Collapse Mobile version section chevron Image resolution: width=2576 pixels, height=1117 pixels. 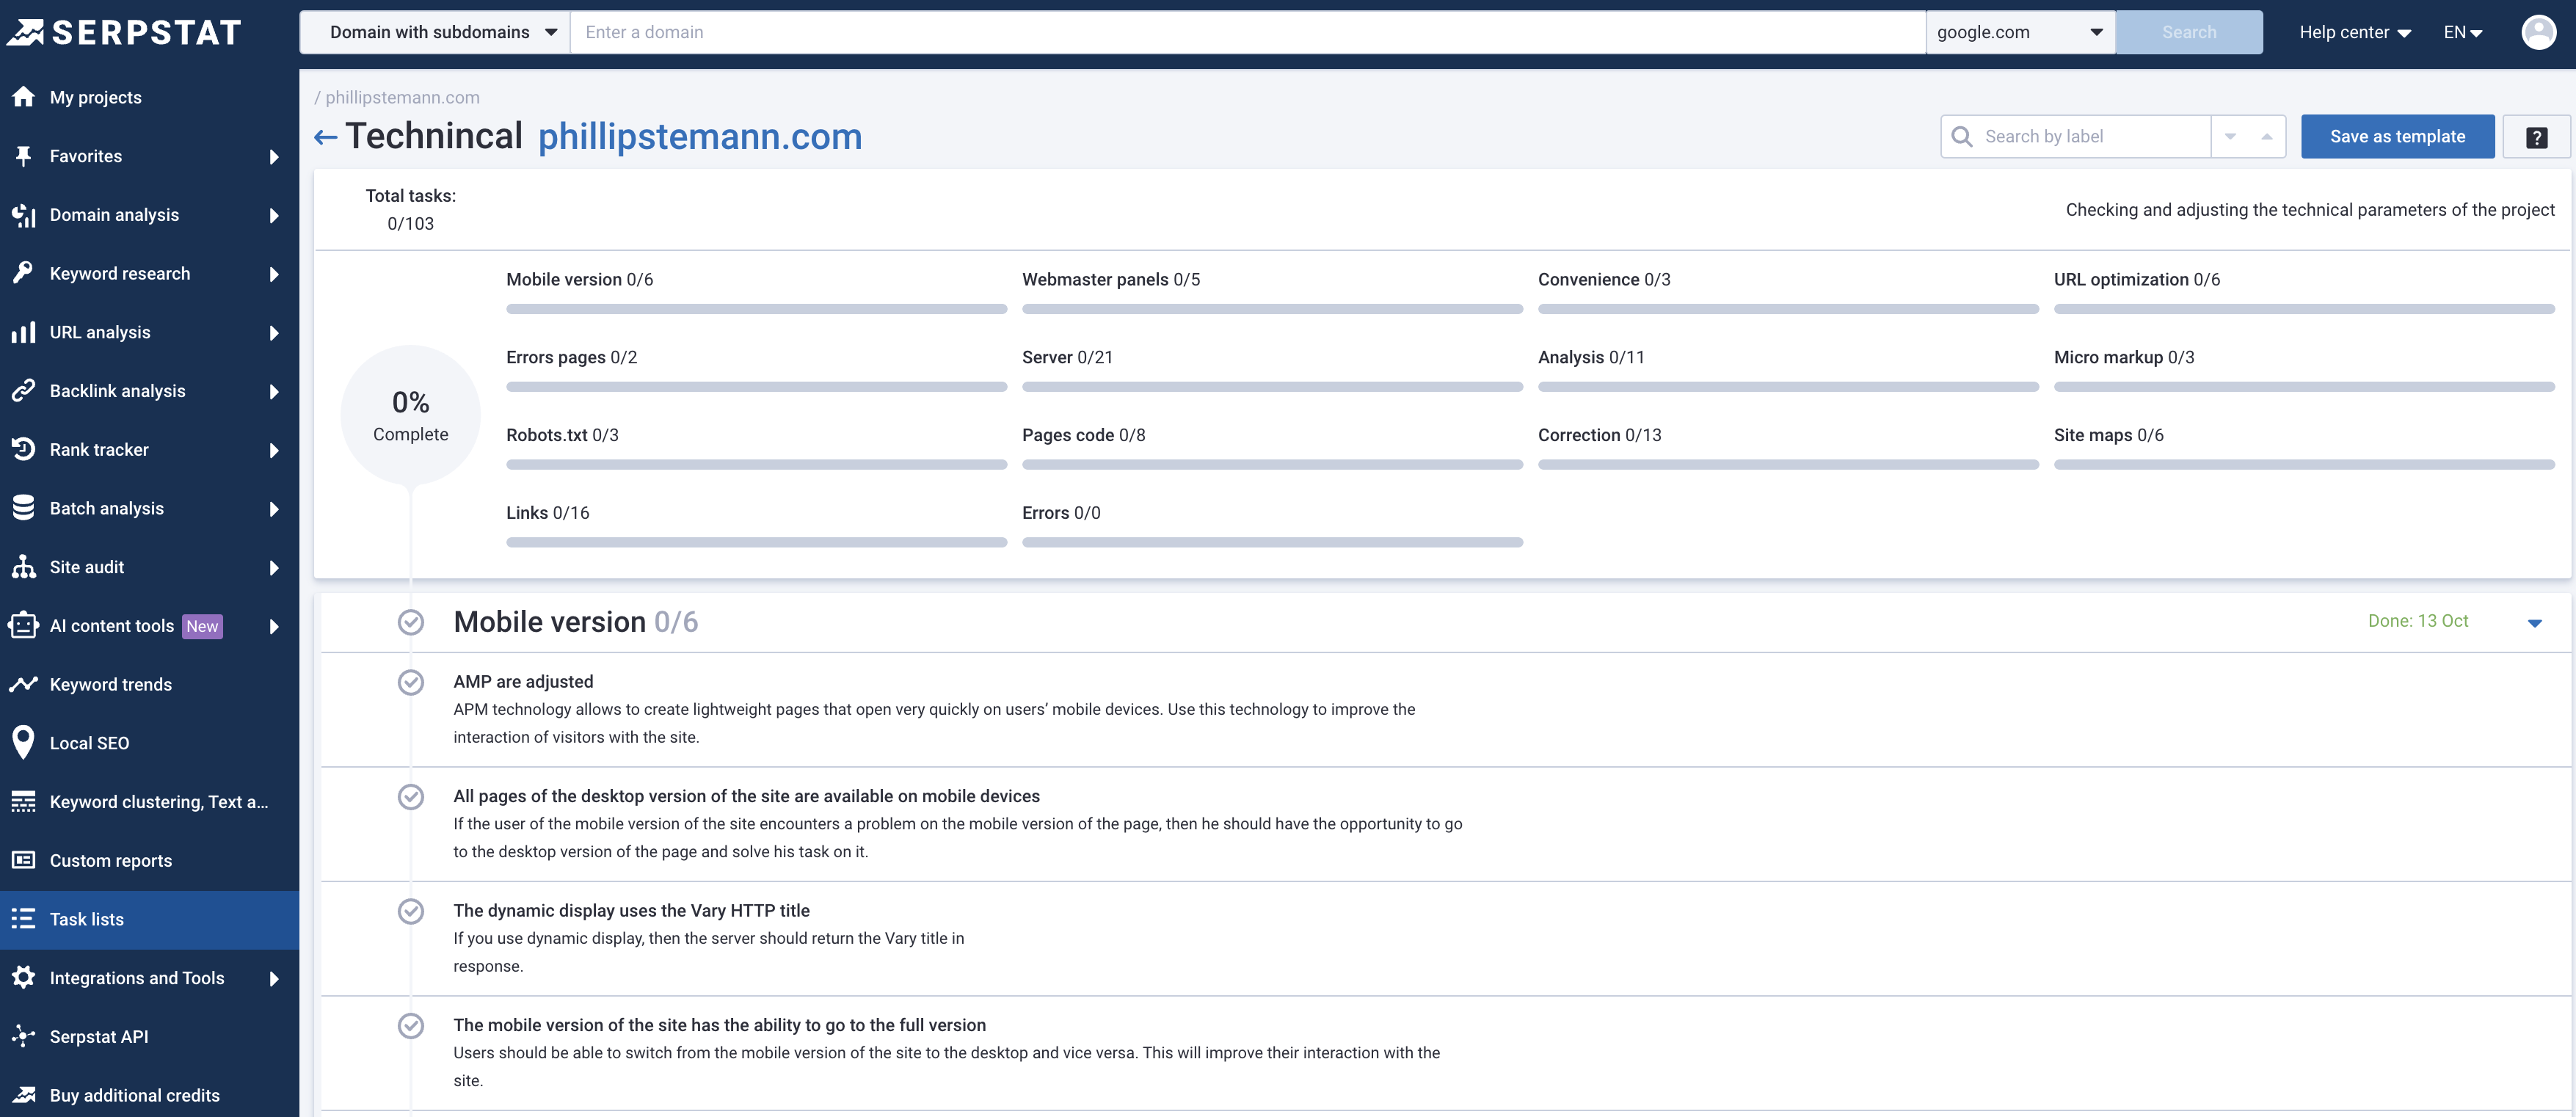click(2534, 623)
